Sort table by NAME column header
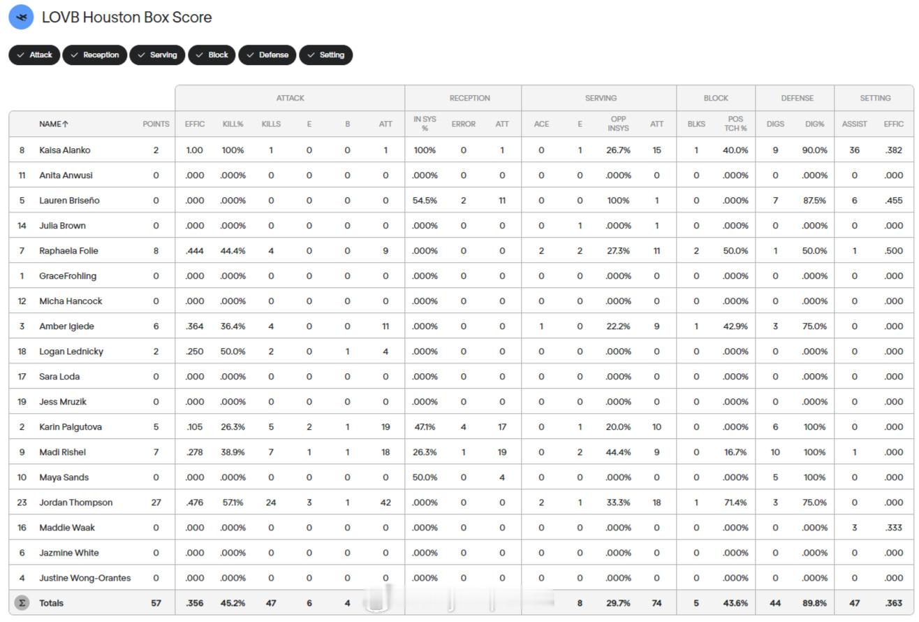 tap(54, 124)
